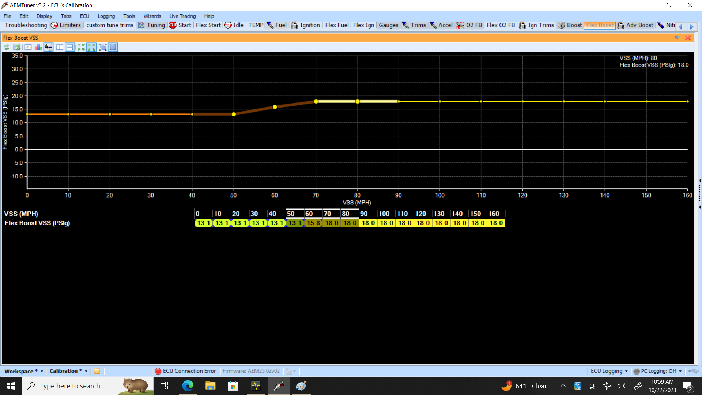Open the paint palette app in taskbar
The height and width of the screenshot is (395, 702).
301,386
